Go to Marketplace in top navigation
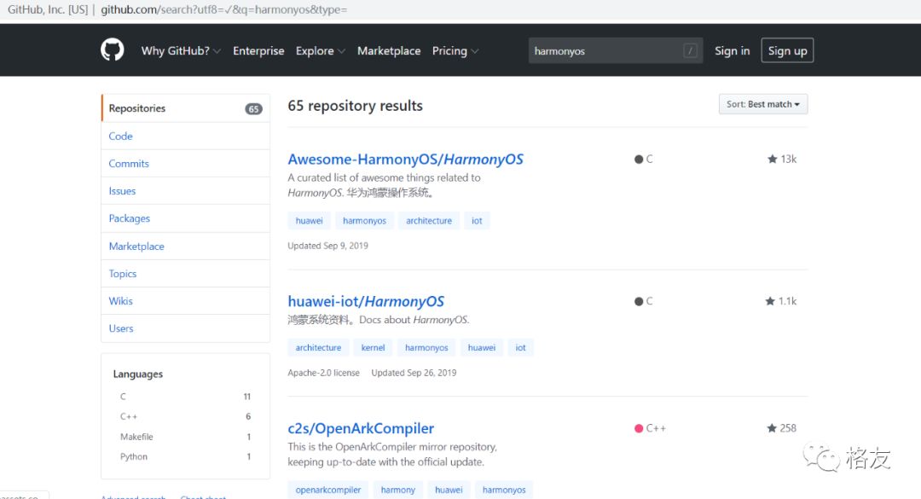The width and height of the screenshot is (921, 499). point(389,50)
